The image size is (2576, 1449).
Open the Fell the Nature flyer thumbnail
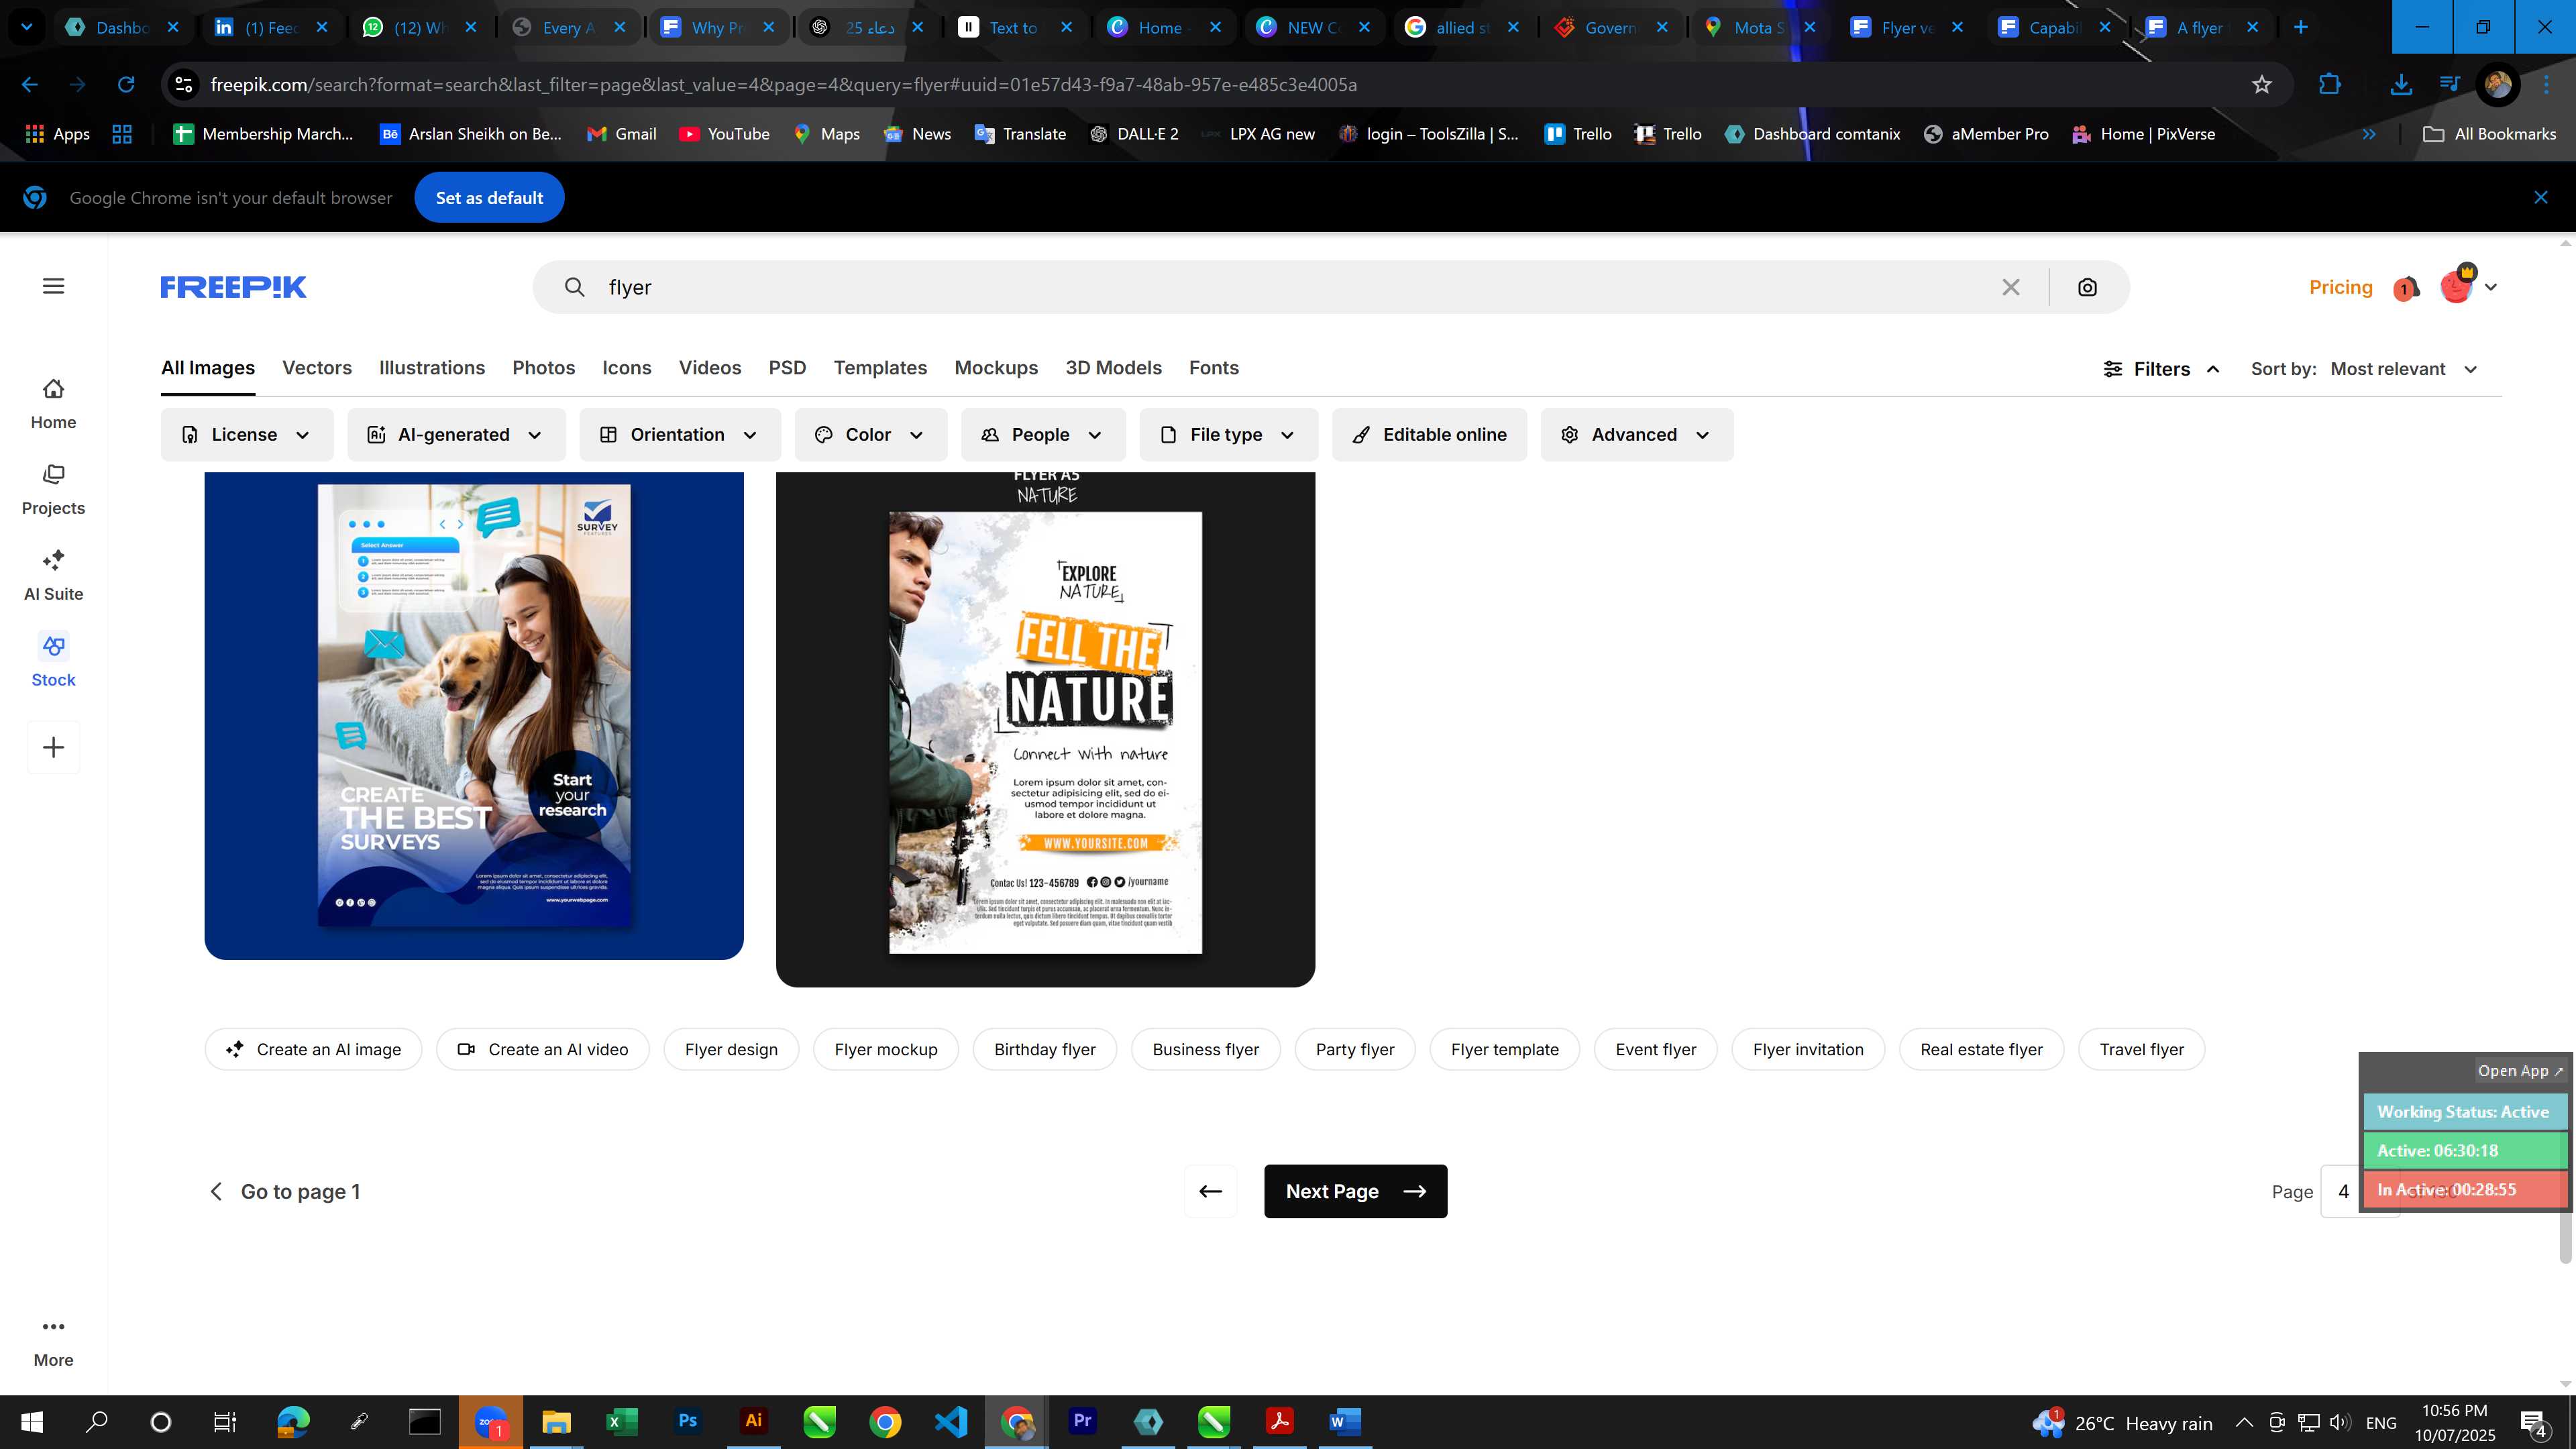click(1045, 729)
